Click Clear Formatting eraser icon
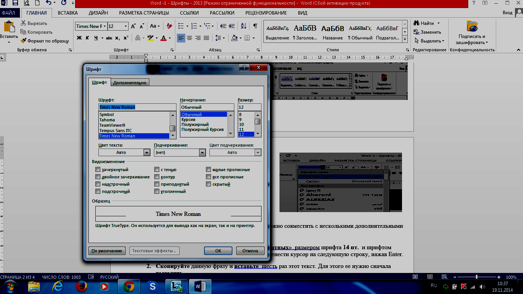 click(x=169, y=26)
